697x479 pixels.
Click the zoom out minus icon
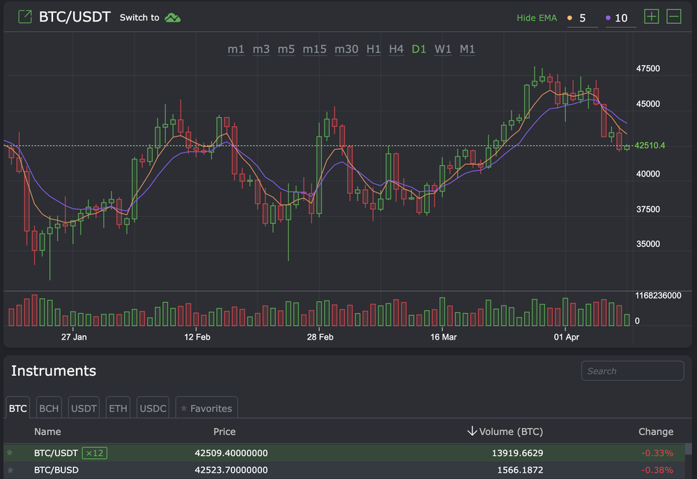(x=674, y=17)
